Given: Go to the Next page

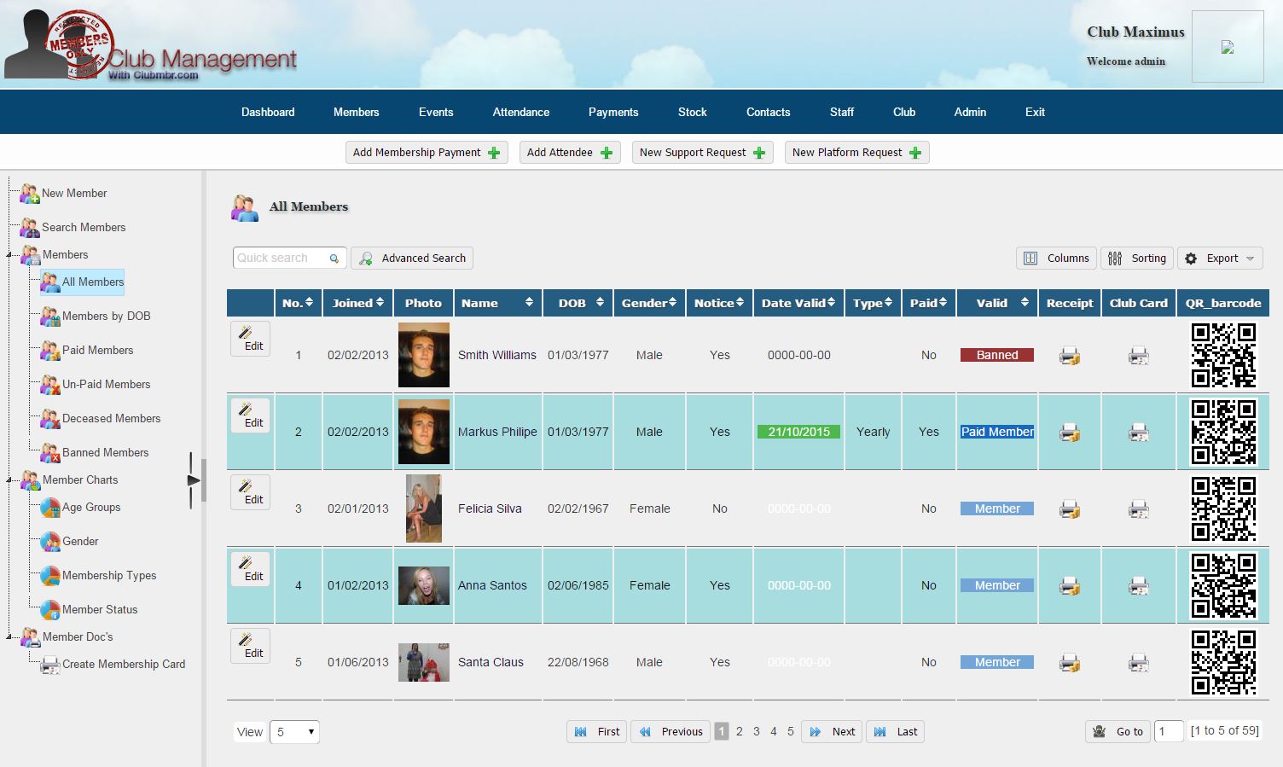Looking at the screenshot, I should pos(833,732).
